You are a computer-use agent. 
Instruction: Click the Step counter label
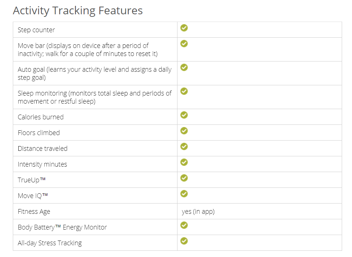36,30
